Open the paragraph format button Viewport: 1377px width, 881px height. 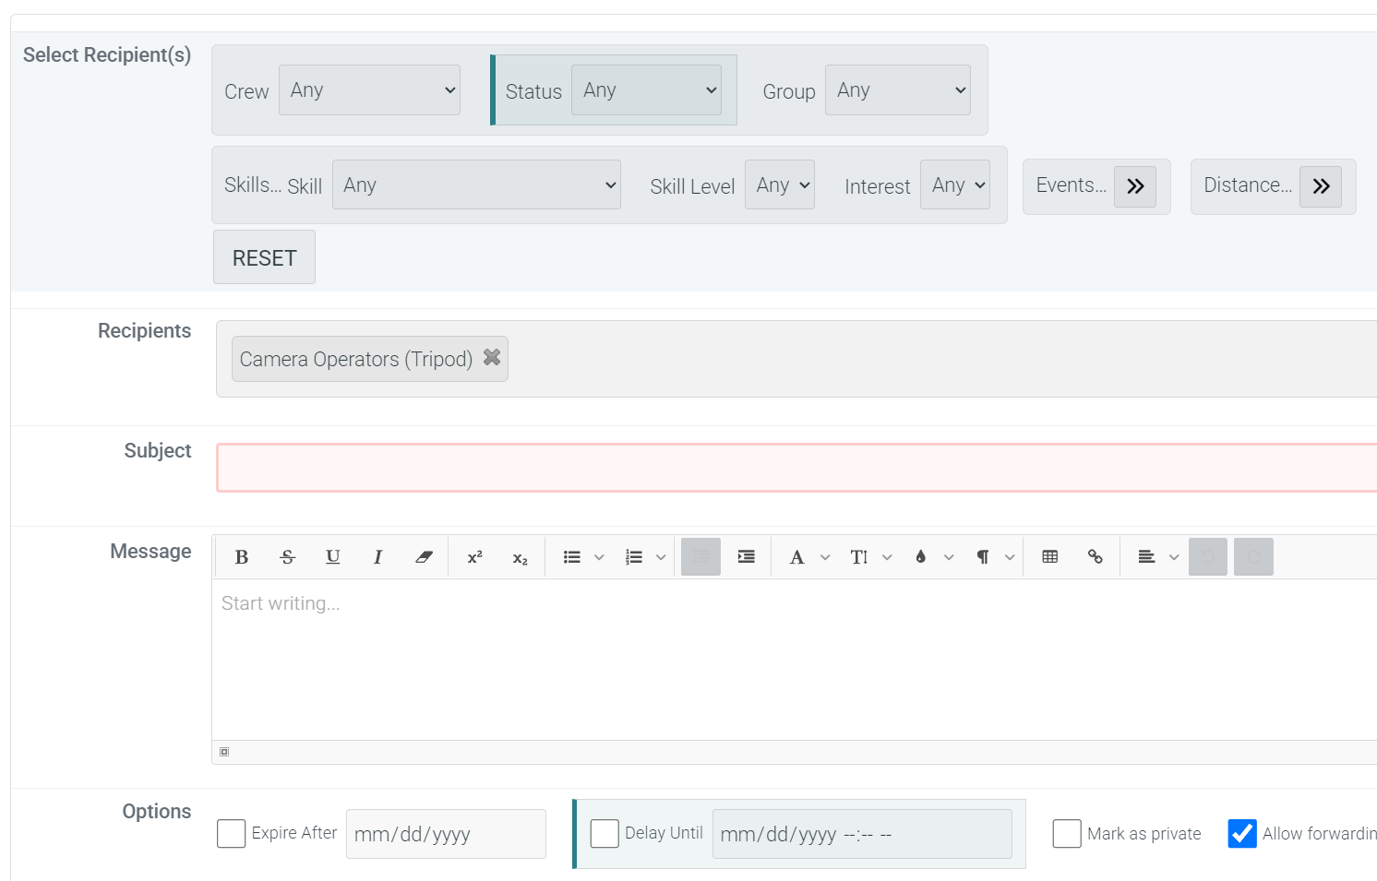point(983,557)
